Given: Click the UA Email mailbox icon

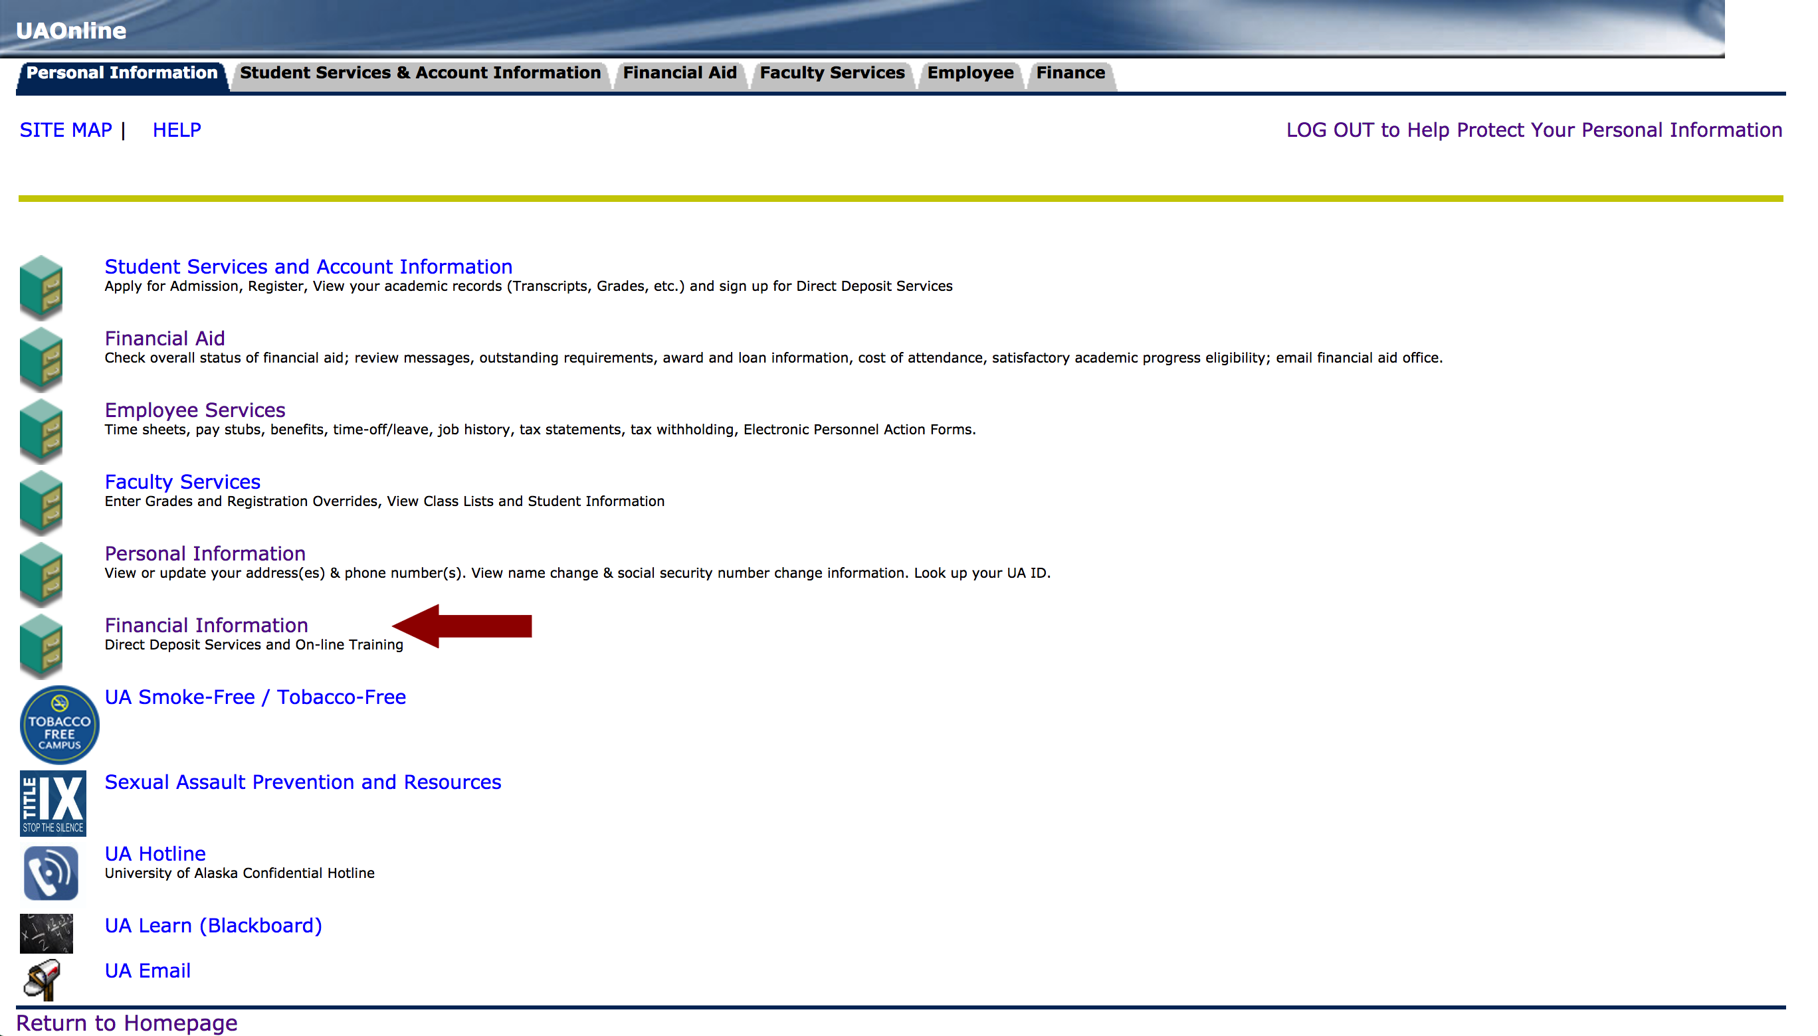Looking at the screenshot, I should [x=42, y=979].
